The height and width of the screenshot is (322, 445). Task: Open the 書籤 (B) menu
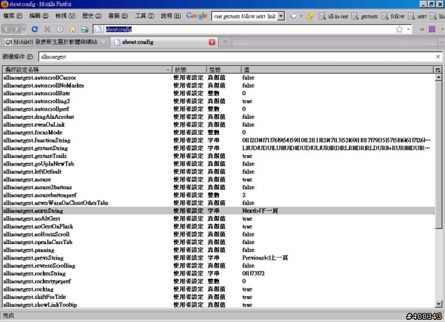click(x=118, y=16)
